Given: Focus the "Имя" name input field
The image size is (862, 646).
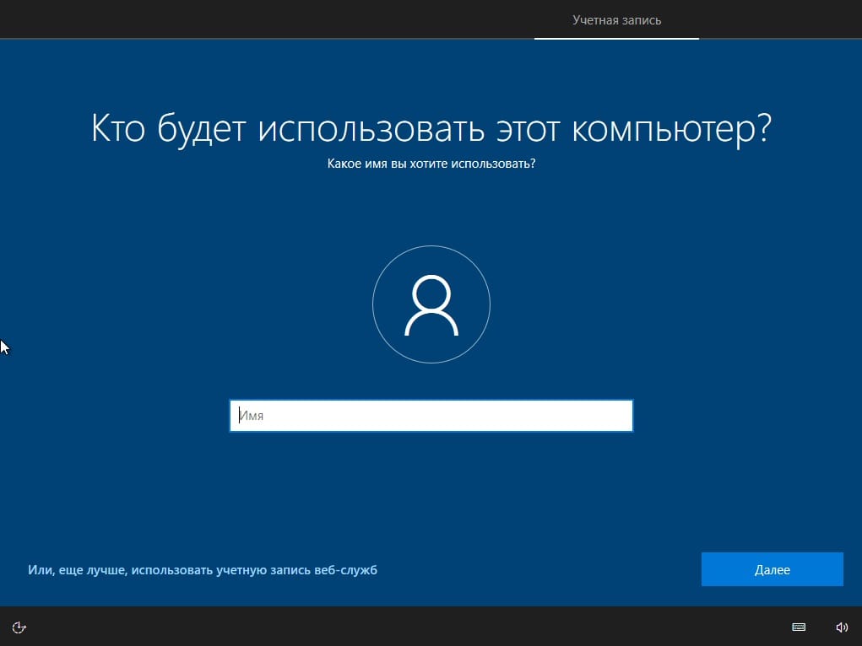Looking at the screenshot, I should click(x=431, y=415).
